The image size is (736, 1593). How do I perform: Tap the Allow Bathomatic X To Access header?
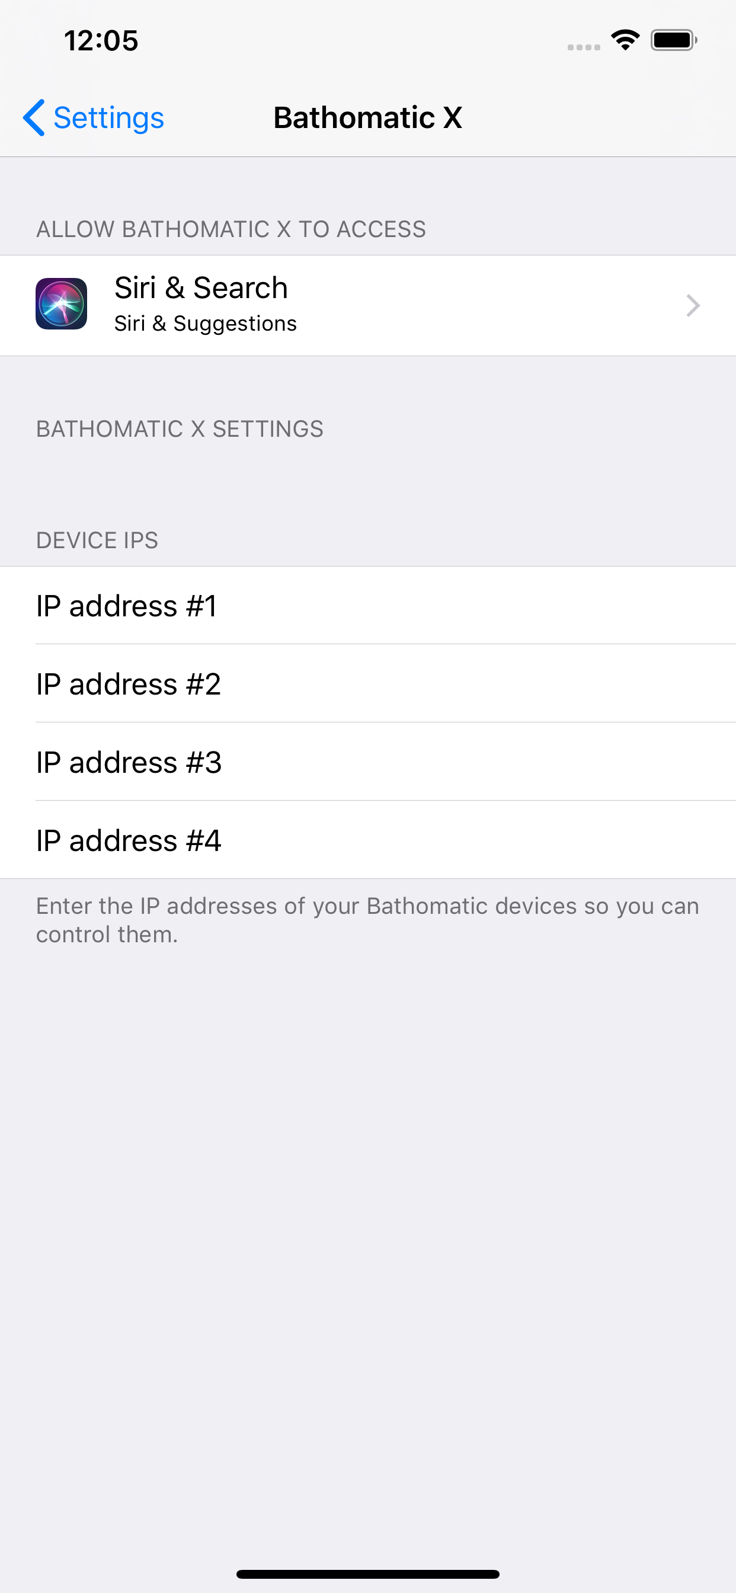231,229
